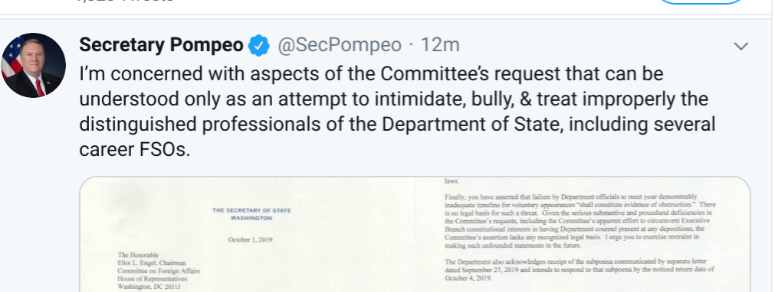
Task: Click the October 1, 2019 letter date
Action: pos(250,240)
